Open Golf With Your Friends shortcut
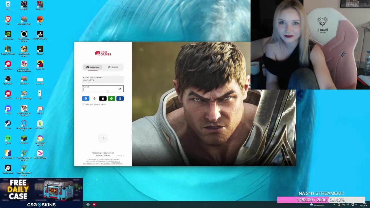This screenshot has width=370, height=208. [24, 51]
